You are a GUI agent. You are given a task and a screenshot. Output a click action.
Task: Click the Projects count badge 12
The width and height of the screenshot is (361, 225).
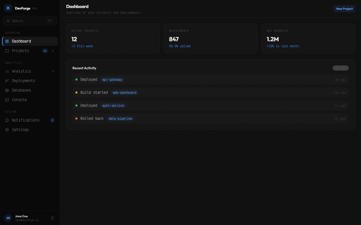45,51
